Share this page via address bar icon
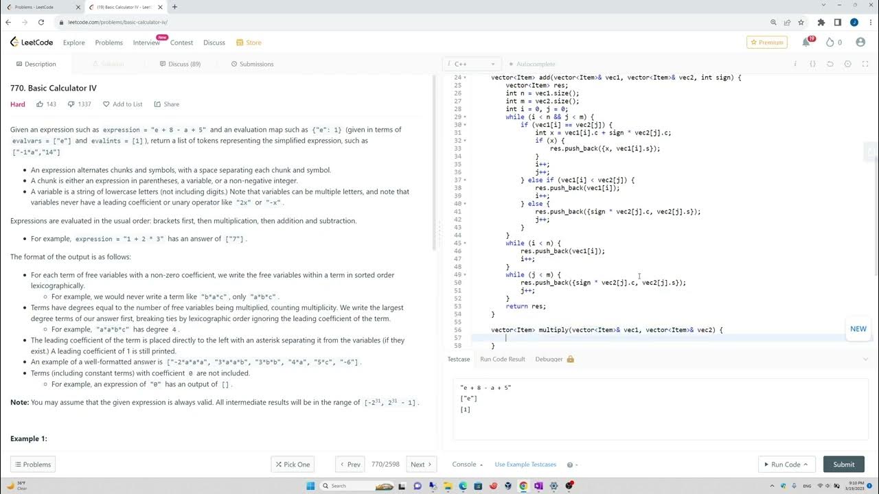Image resolution: width=879 pixels, height=494 pixels. click(787, 22)
